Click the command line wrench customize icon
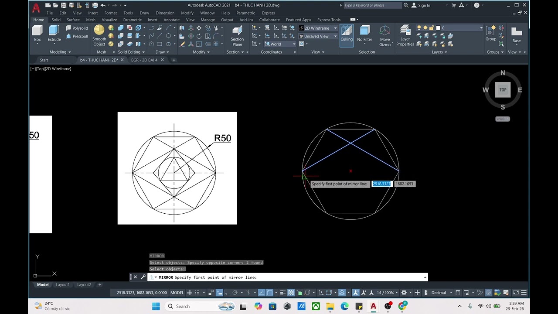 [x=143, y=277]
